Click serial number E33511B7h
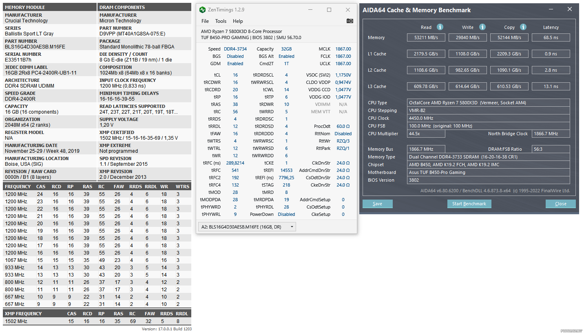This screenshot has width=584, height=334. (x=18, y=60)
